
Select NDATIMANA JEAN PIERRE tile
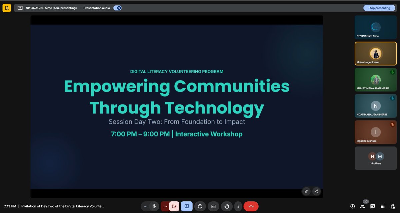pyautogui.click(x=376, y=106)
